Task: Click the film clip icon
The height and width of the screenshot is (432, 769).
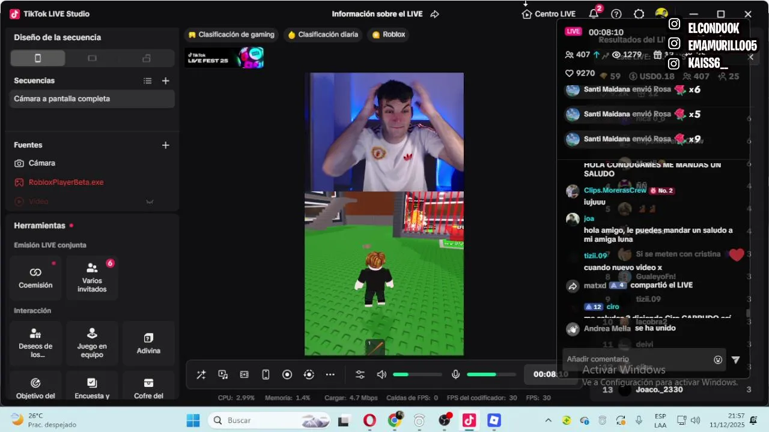Action: pos(245,374)
